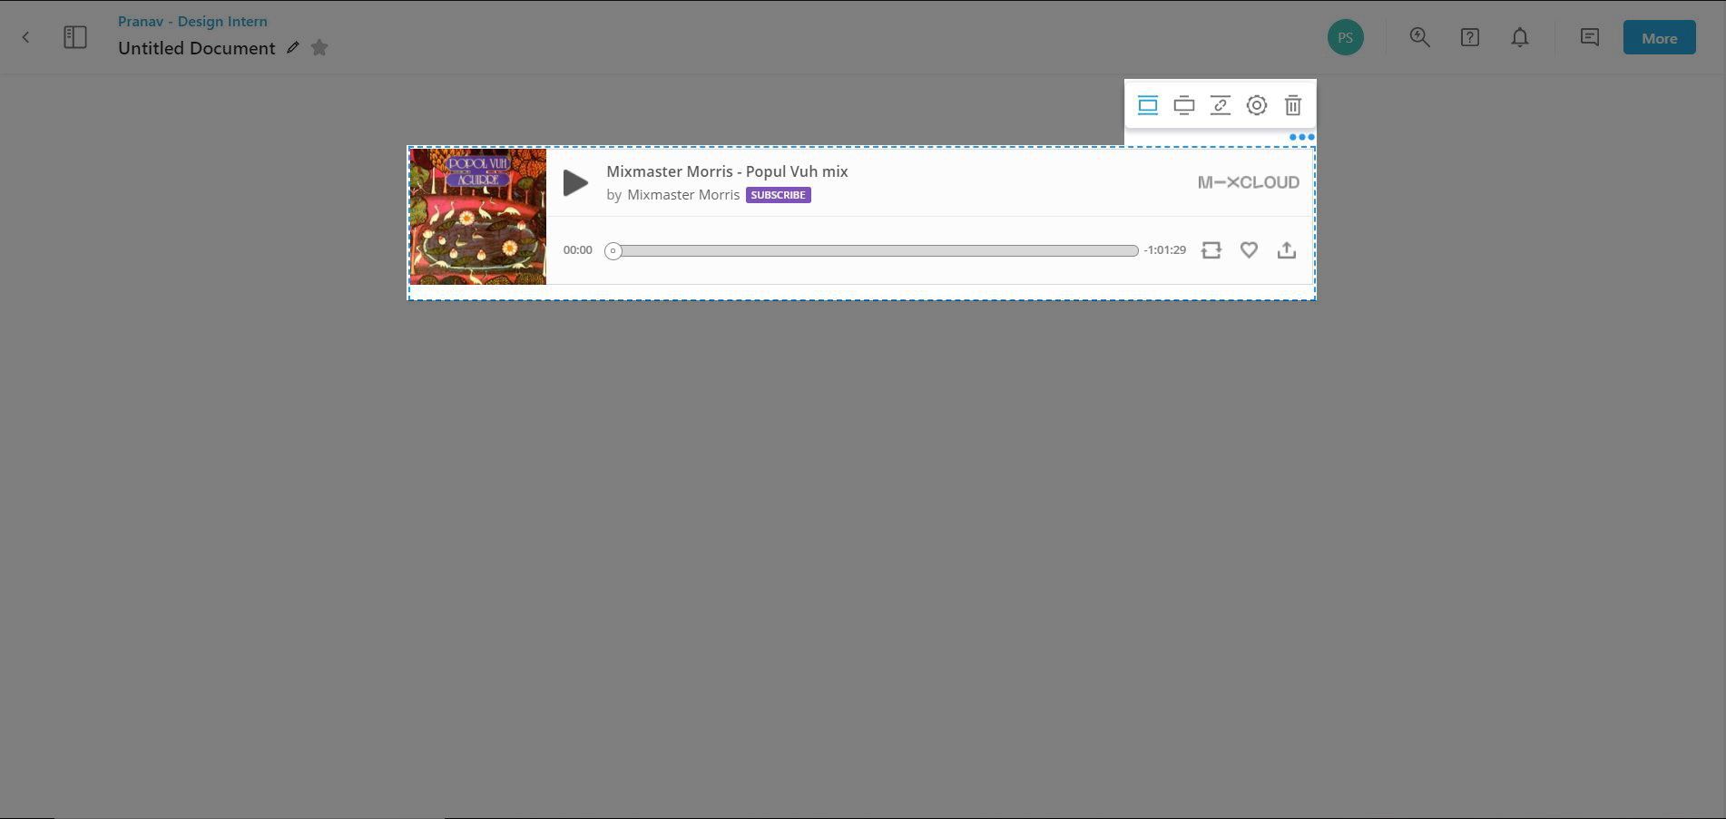Star the Untitled Document as favorite
The height and width of the screenshot is (819, 1726).
tap(319, 47)
